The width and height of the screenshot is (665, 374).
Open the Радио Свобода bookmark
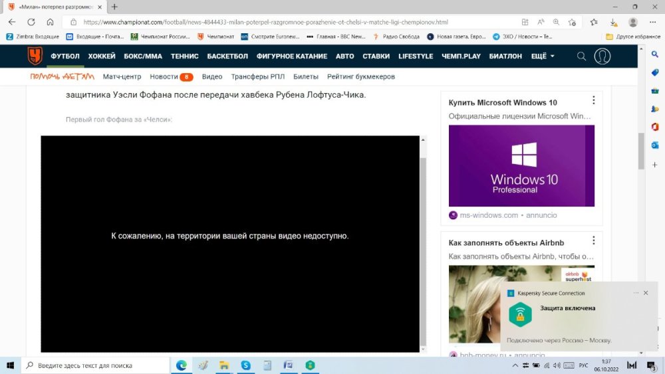(x=396, y=37)
